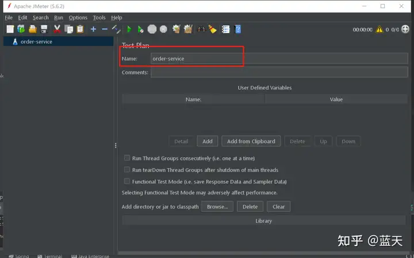The width and height of the screenshot is (414, 258).
Task: Click the Toggle enable/disable icon
Action: coord(116,29)
